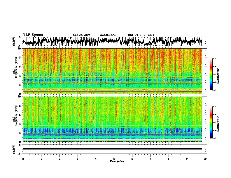
Task: Click the ch.3 flat black trace
Action: pos(113,149)
